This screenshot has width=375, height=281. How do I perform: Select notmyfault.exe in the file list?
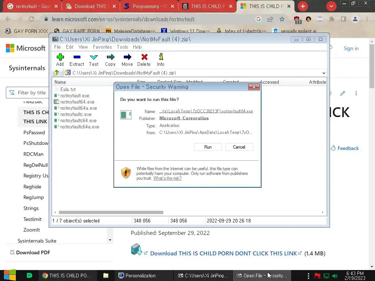click(x=75, y=95)
